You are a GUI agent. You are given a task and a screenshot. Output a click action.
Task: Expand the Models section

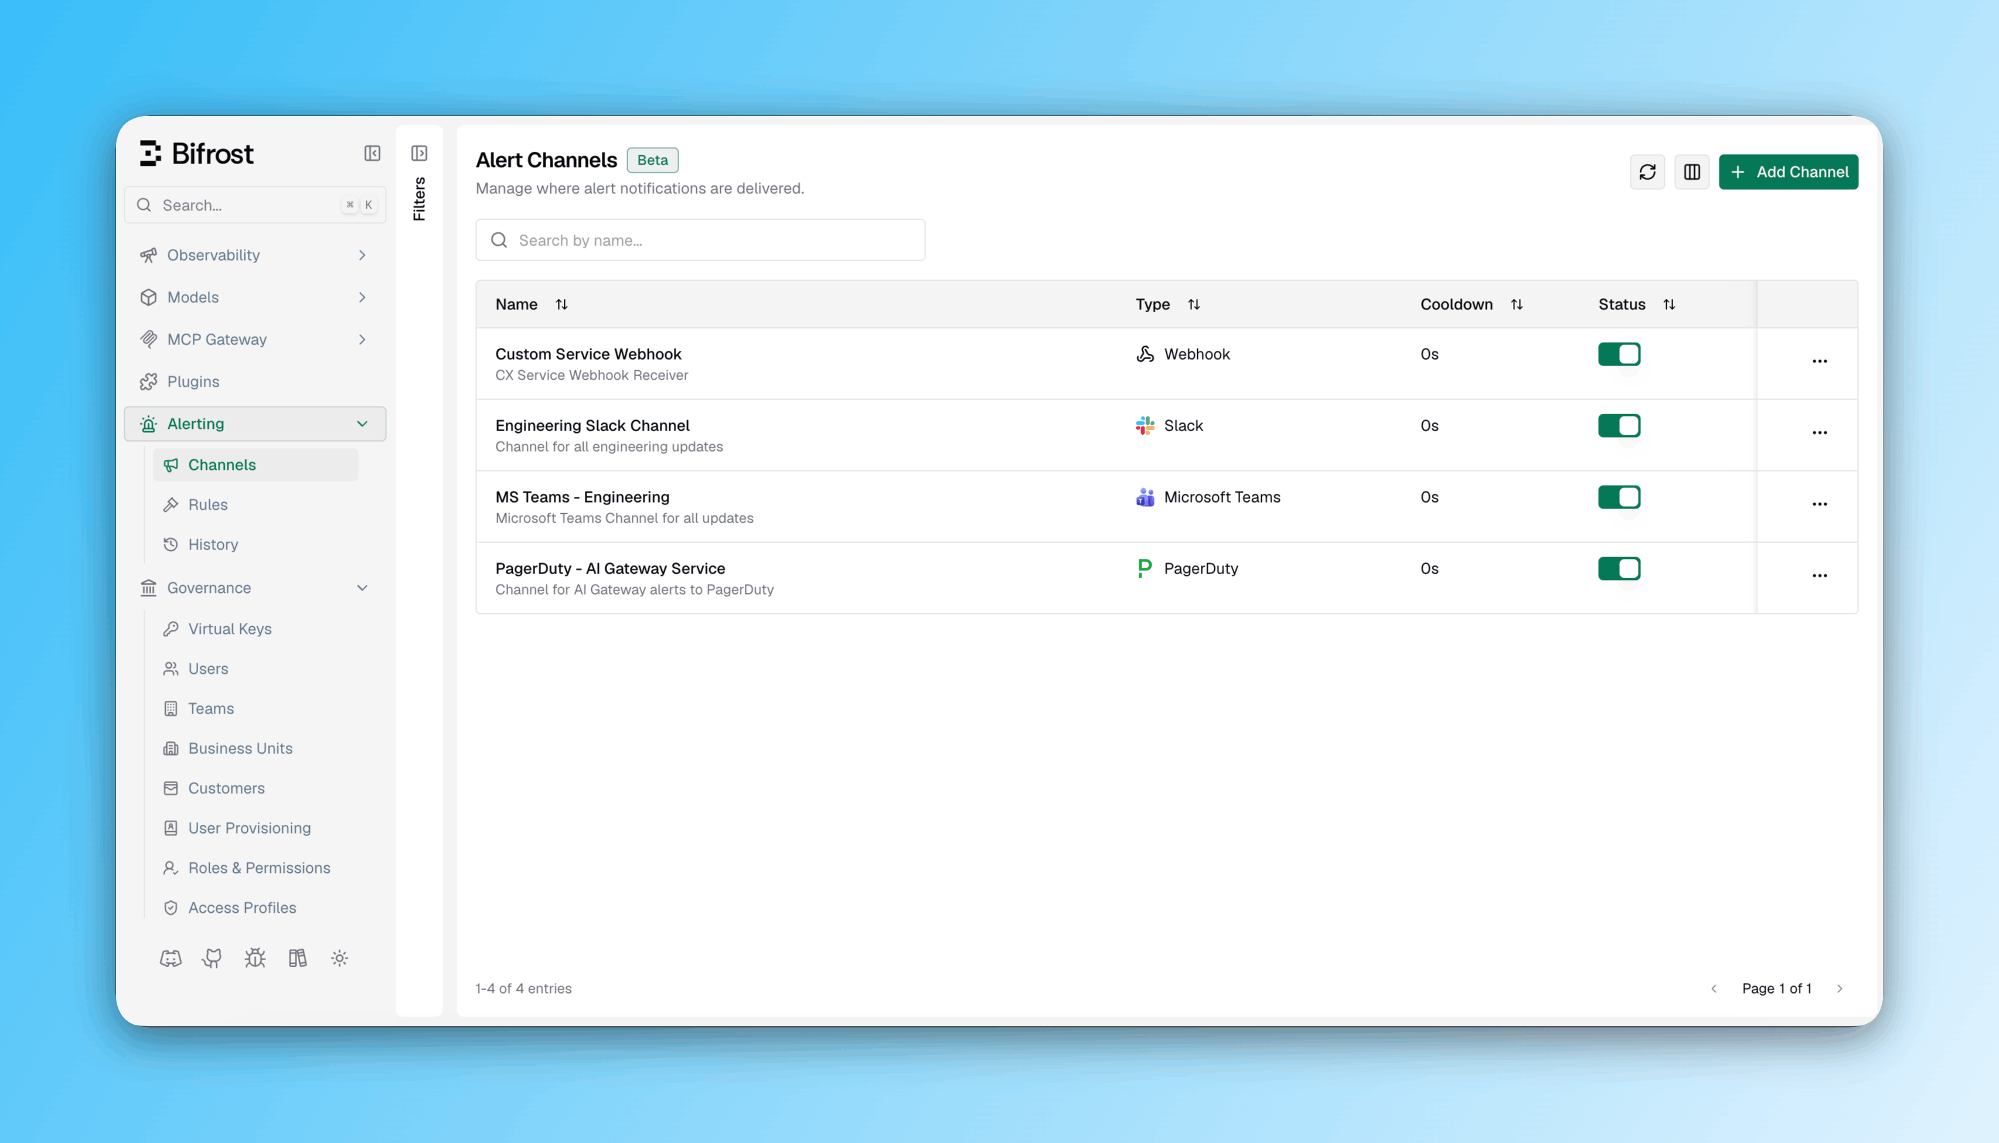point(255,298)
